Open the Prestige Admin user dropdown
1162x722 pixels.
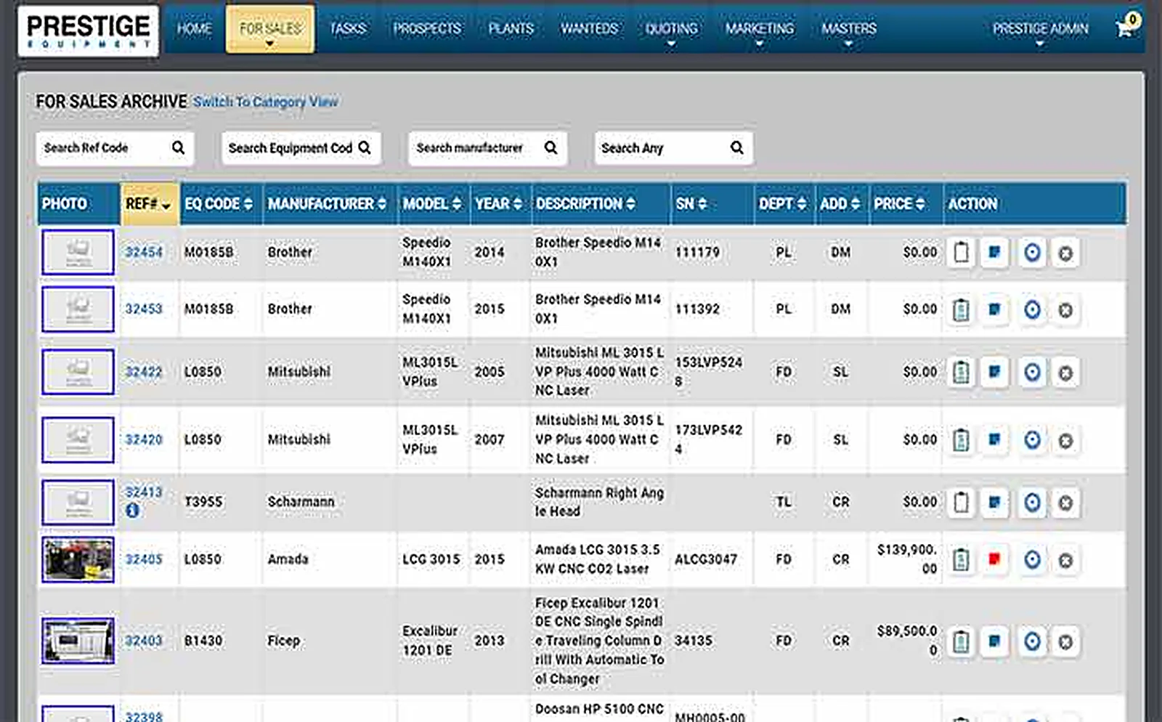coord(1040,29)
